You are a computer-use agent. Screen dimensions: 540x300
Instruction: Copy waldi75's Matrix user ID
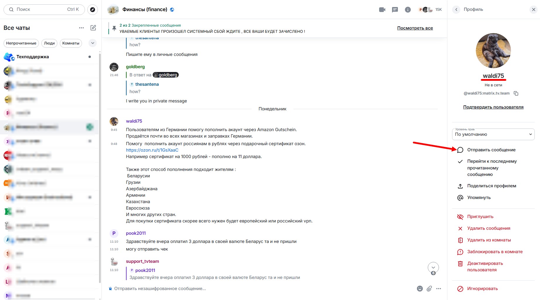pos(516,93)
